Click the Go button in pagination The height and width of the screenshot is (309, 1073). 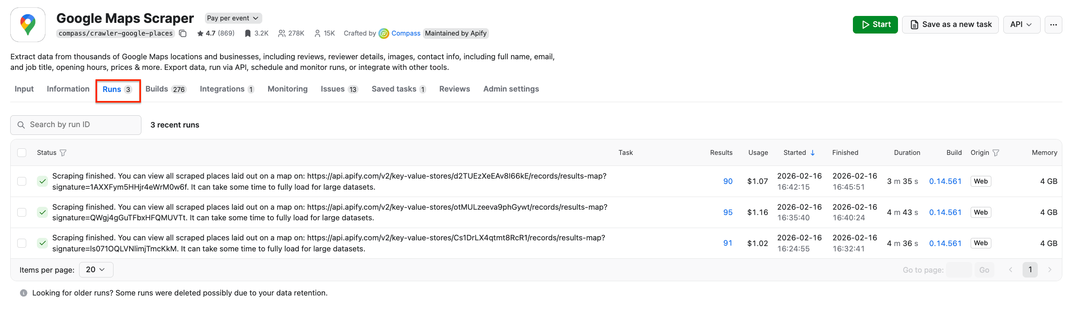984,271
